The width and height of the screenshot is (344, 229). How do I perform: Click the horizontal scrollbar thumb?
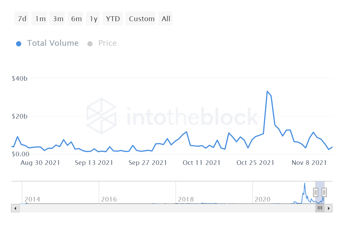320,208
